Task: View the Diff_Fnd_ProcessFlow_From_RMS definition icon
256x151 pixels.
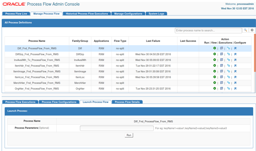Action: point(221,48)
